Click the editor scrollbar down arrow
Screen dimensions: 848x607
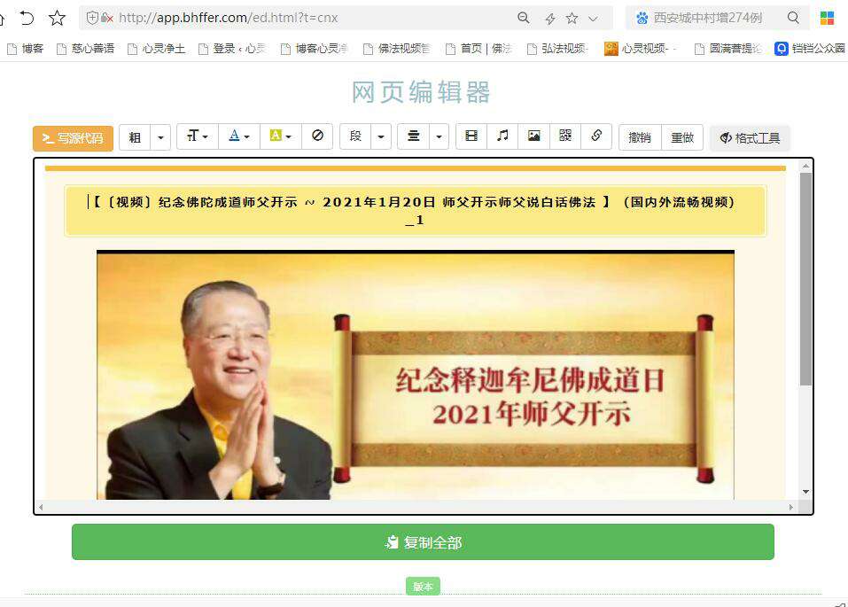[x=805, y=492]
